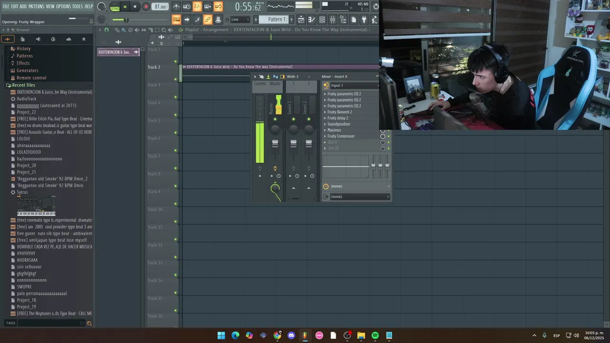Image resolution: width=610 pixels, height=343 pixels.
Task: Select the Browser files tab icon
Action: click(22, 39)
